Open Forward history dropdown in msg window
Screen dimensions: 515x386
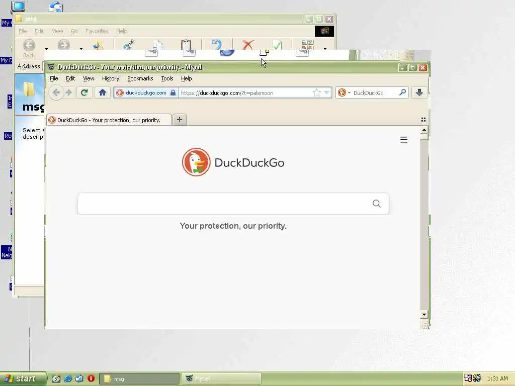point(81,49)
